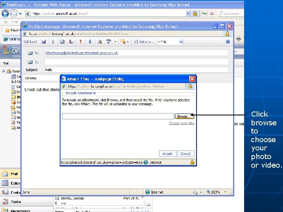Image resolution: width=283 pixels, height=212 pixels.
Task: Select the Calendar folder in folder tree
Action: [x=15, y=77]
